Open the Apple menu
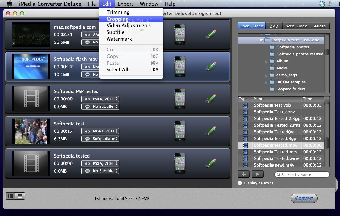This screenshot has height=216, width=340. [10, 4]
